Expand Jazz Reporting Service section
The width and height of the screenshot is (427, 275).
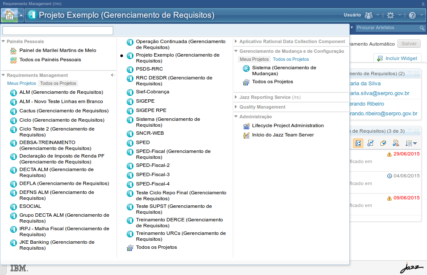[236, 97]
